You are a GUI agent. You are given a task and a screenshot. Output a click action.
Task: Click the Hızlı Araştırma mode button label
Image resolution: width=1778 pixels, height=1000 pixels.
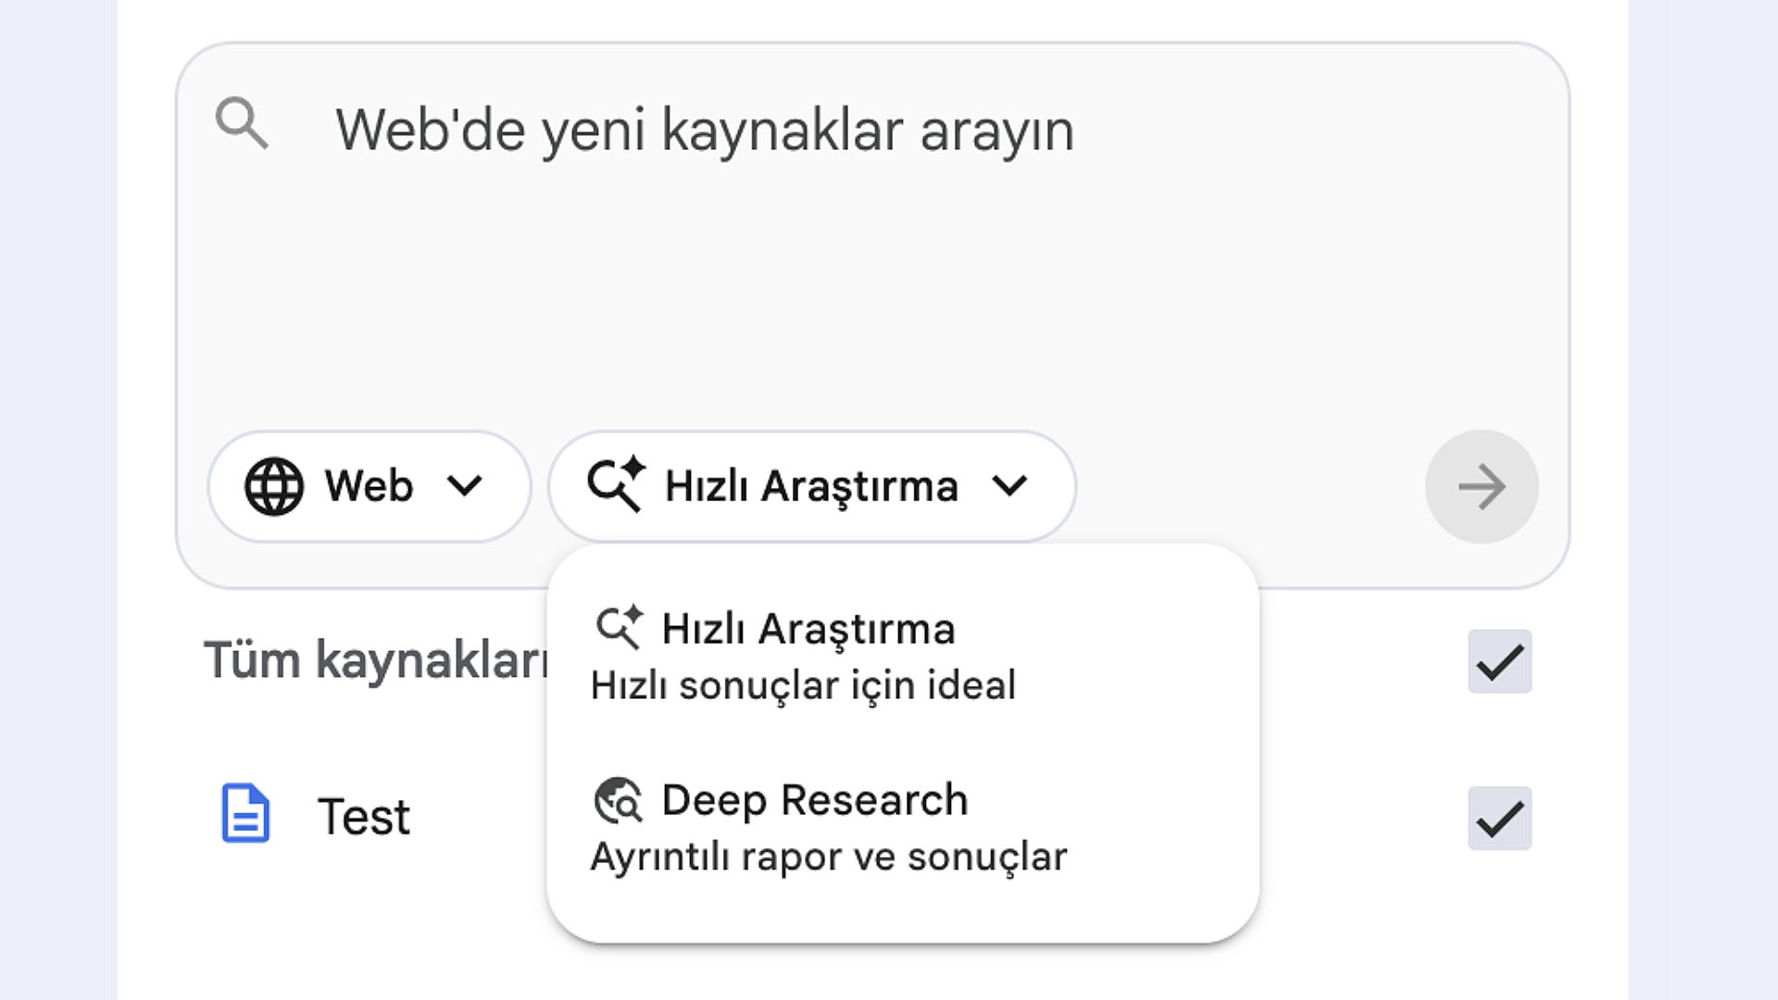(811, 486)
